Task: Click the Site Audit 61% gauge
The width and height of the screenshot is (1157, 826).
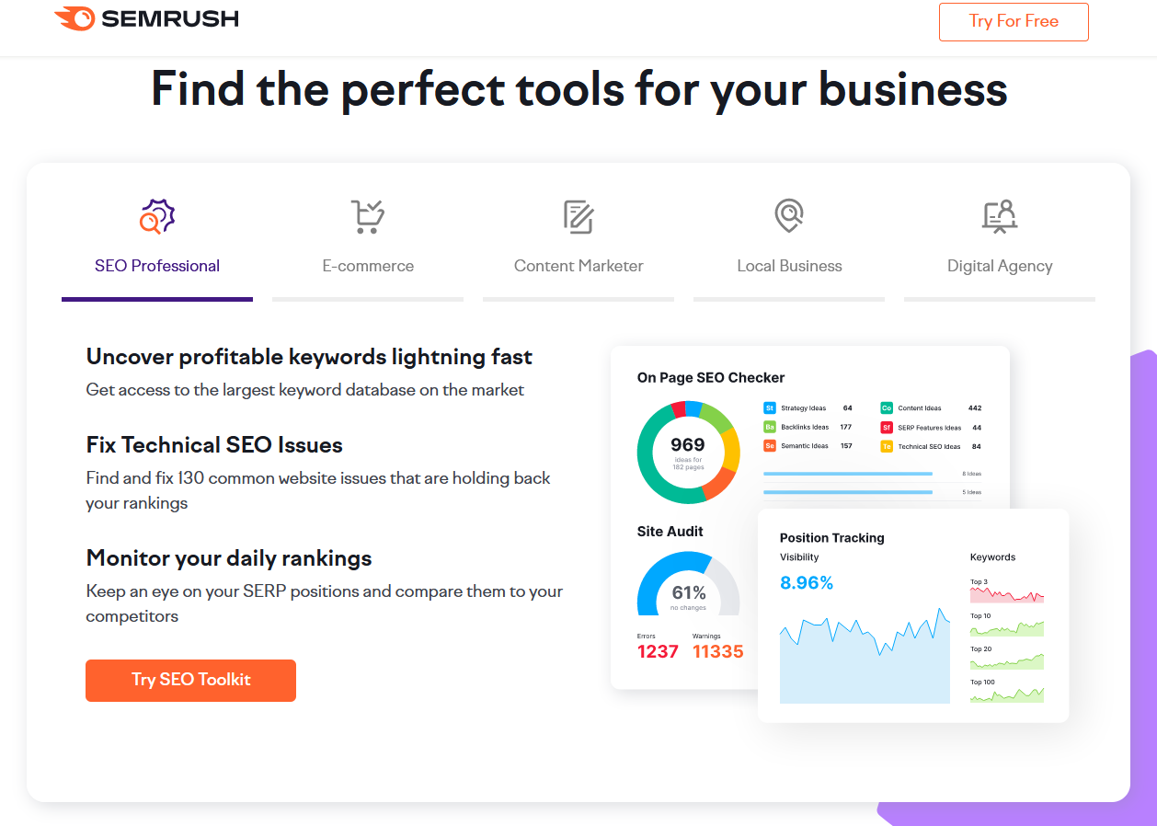Action: click(688, 586)
